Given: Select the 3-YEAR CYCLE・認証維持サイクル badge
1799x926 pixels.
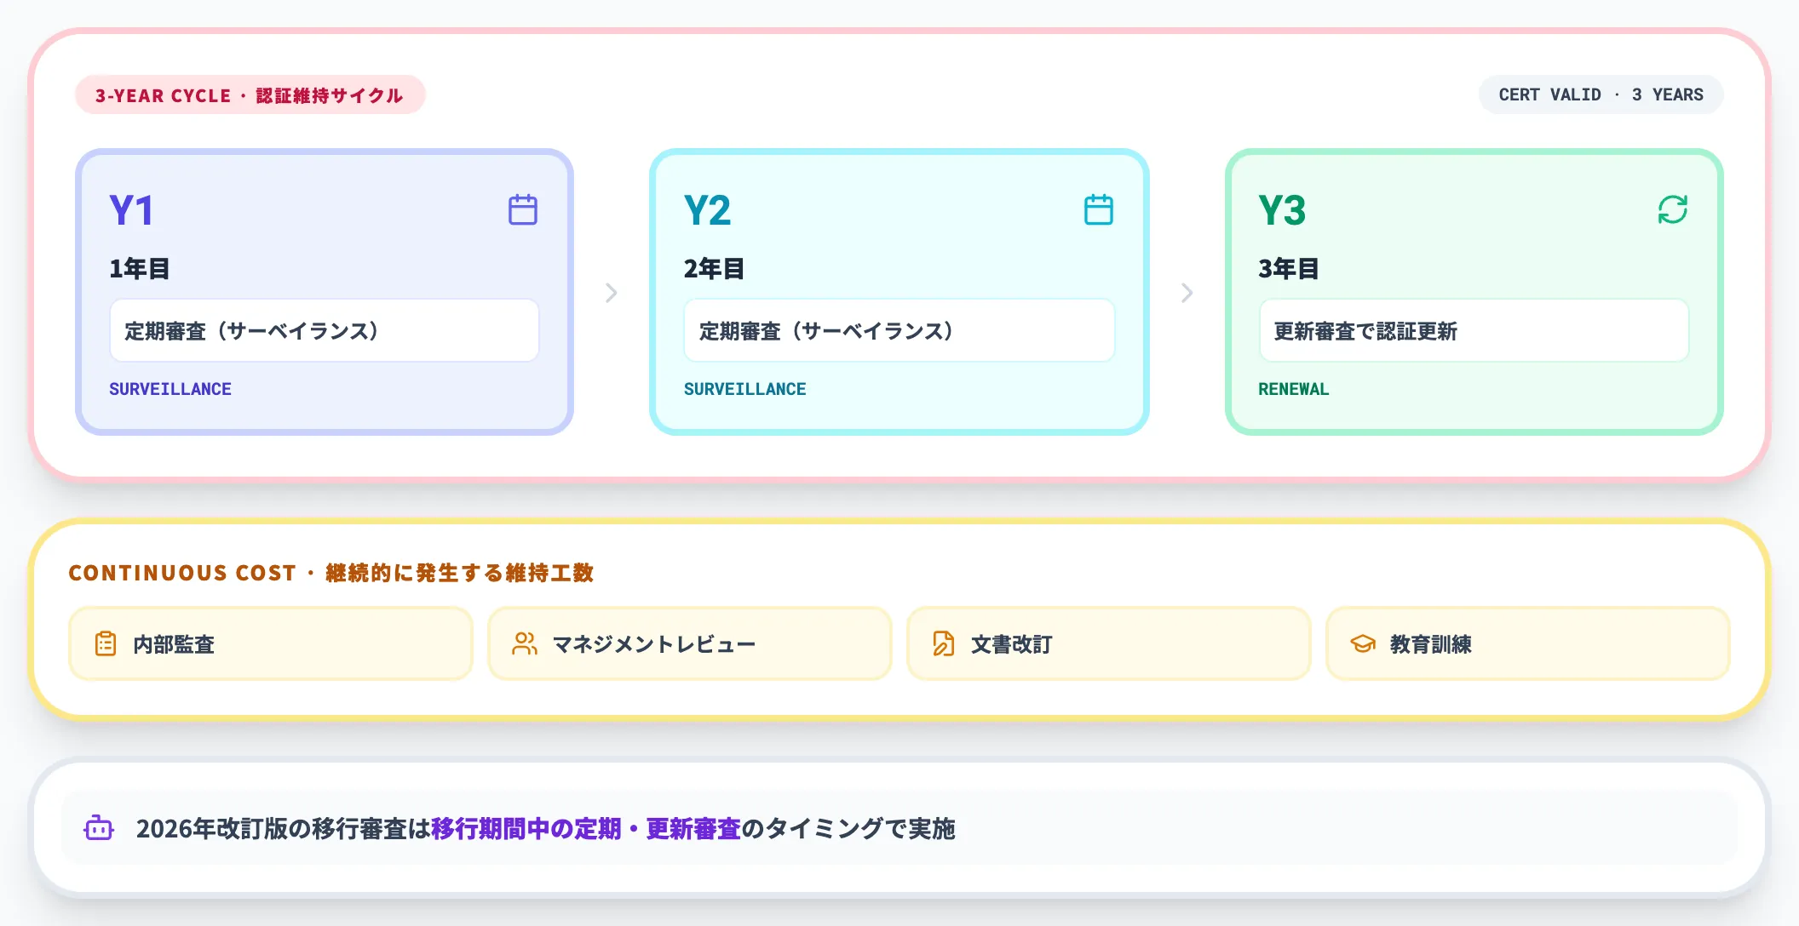Looking at the screenshot, I should 250,94.
